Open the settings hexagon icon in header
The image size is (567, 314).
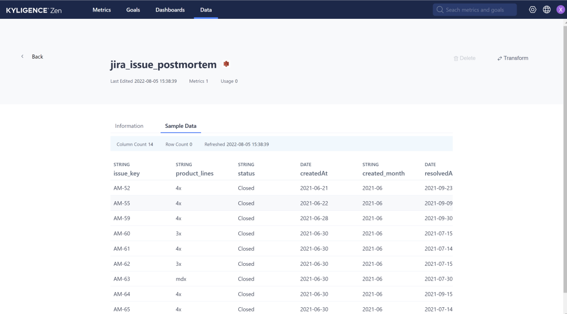[x=532, y=10]
